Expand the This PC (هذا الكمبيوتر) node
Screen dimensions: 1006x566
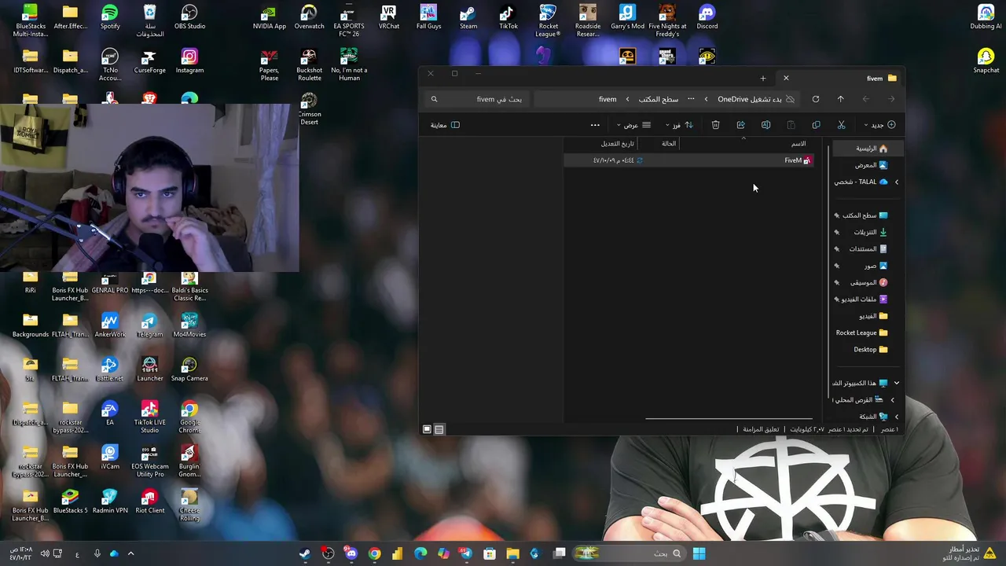896,384
